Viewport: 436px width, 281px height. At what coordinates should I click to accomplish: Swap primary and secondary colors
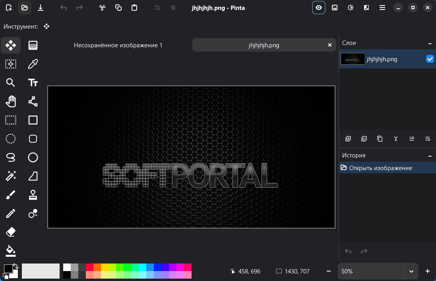point(16,266)
